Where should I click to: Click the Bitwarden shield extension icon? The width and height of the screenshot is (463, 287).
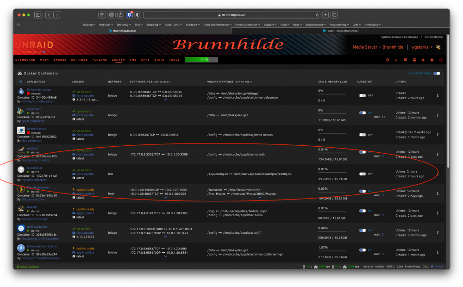tap(129, 15)
